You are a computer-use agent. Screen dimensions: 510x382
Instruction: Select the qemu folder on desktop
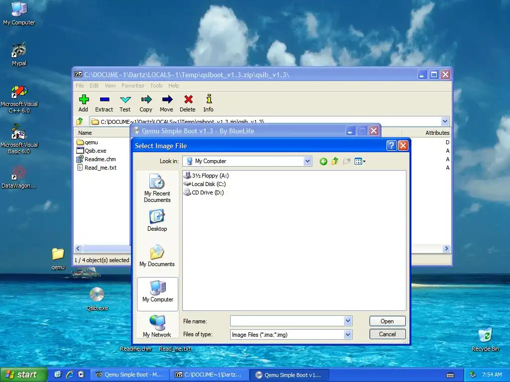coord(58,259)
